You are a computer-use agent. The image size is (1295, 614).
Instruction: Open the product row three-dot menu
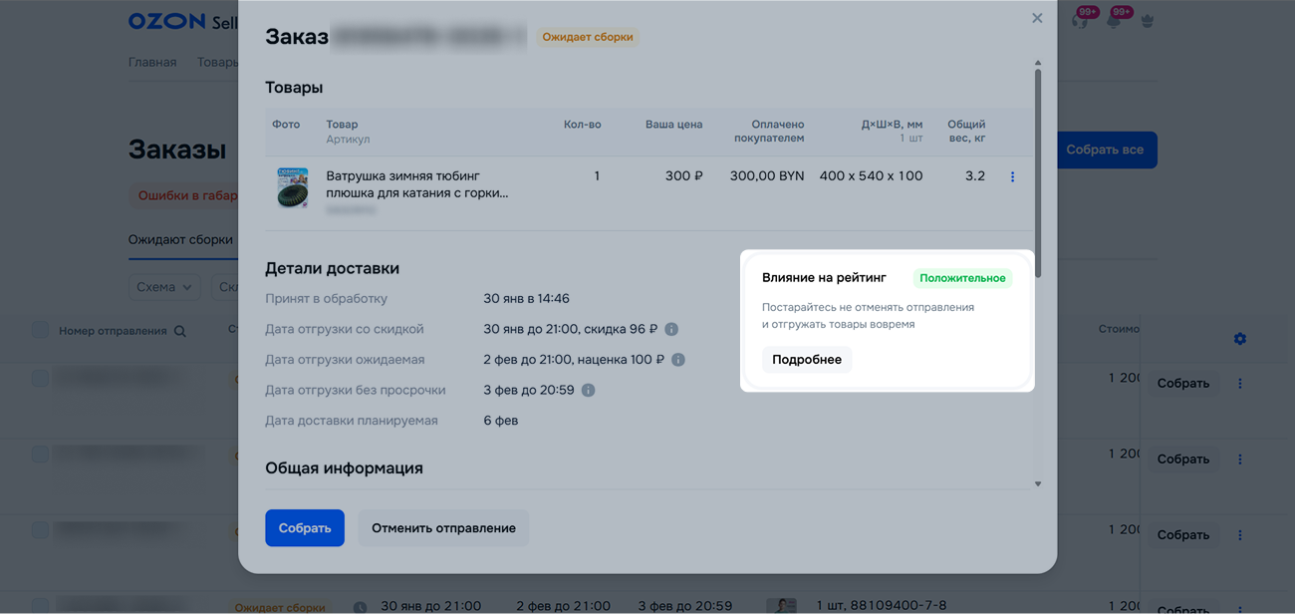tap(1012, 176)
